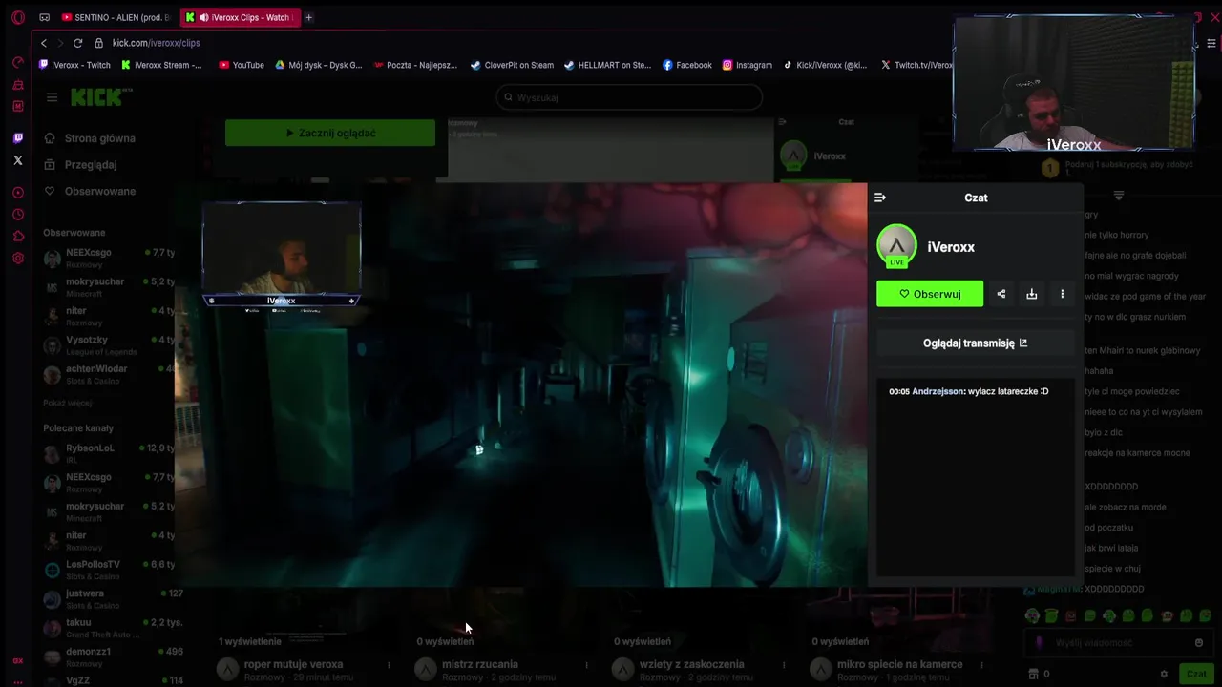
Task: Open Obserwowane in the sidebar
Action: (x=100, y=191)
